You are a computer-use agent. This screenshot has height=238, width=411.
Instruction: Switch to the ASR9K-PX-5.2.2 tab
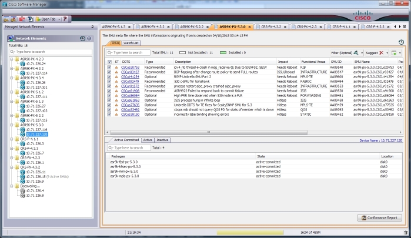pos(192,26)
